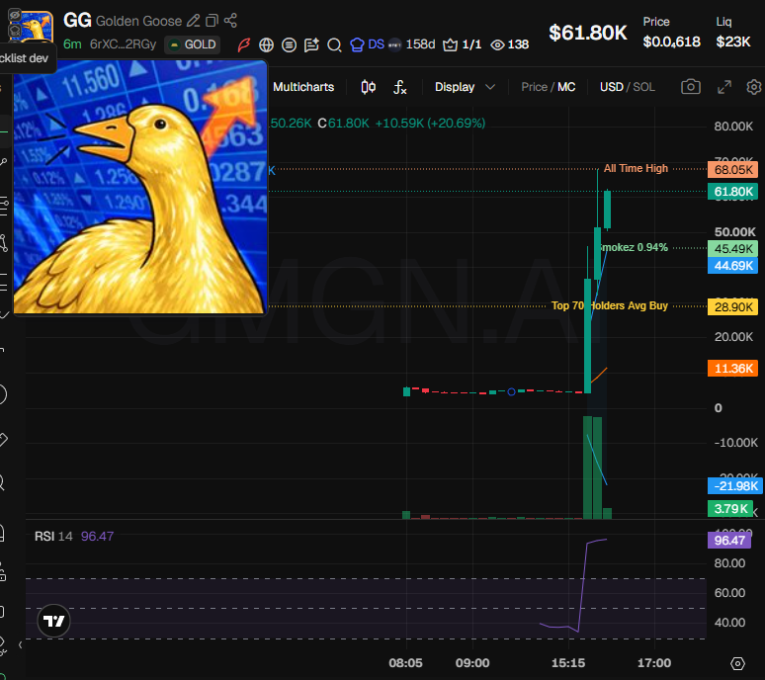765x680 pixels.
Task: Copy the token name with the copy icon
Action: [212, 21]
